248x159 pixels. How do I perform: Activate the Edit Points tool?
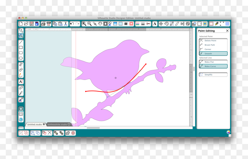pos(21,36)
